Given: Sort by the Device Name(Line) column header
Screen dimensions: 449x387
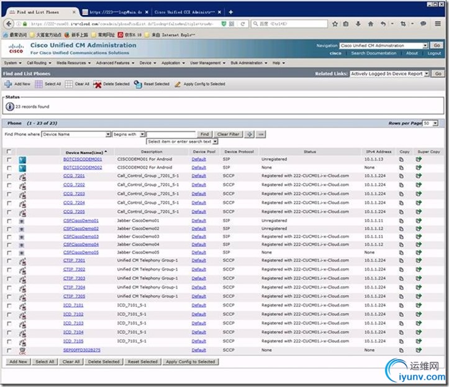Looking at the screenshot, I should click(84, 152).
